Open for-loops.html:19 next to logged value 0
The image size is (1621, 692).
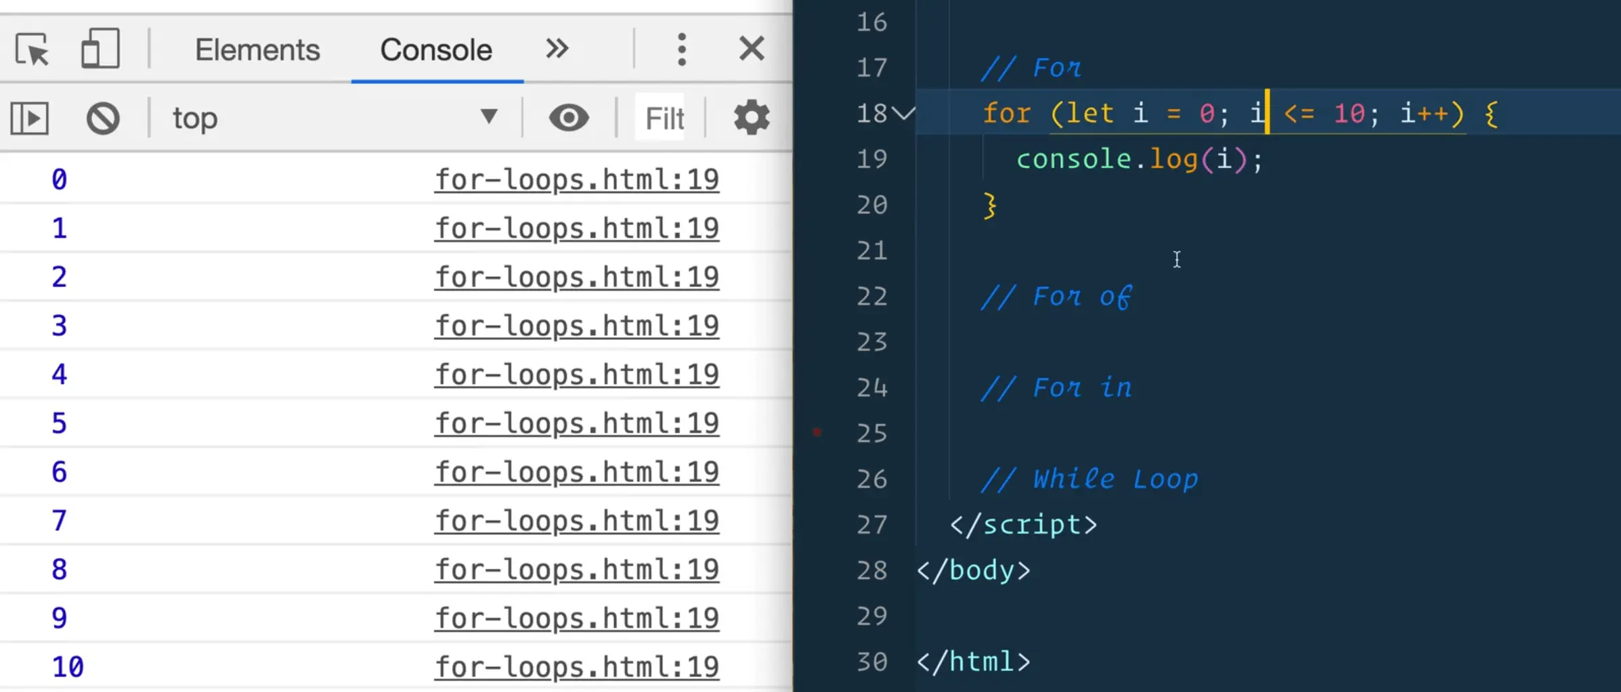click(x=576, y=179)
